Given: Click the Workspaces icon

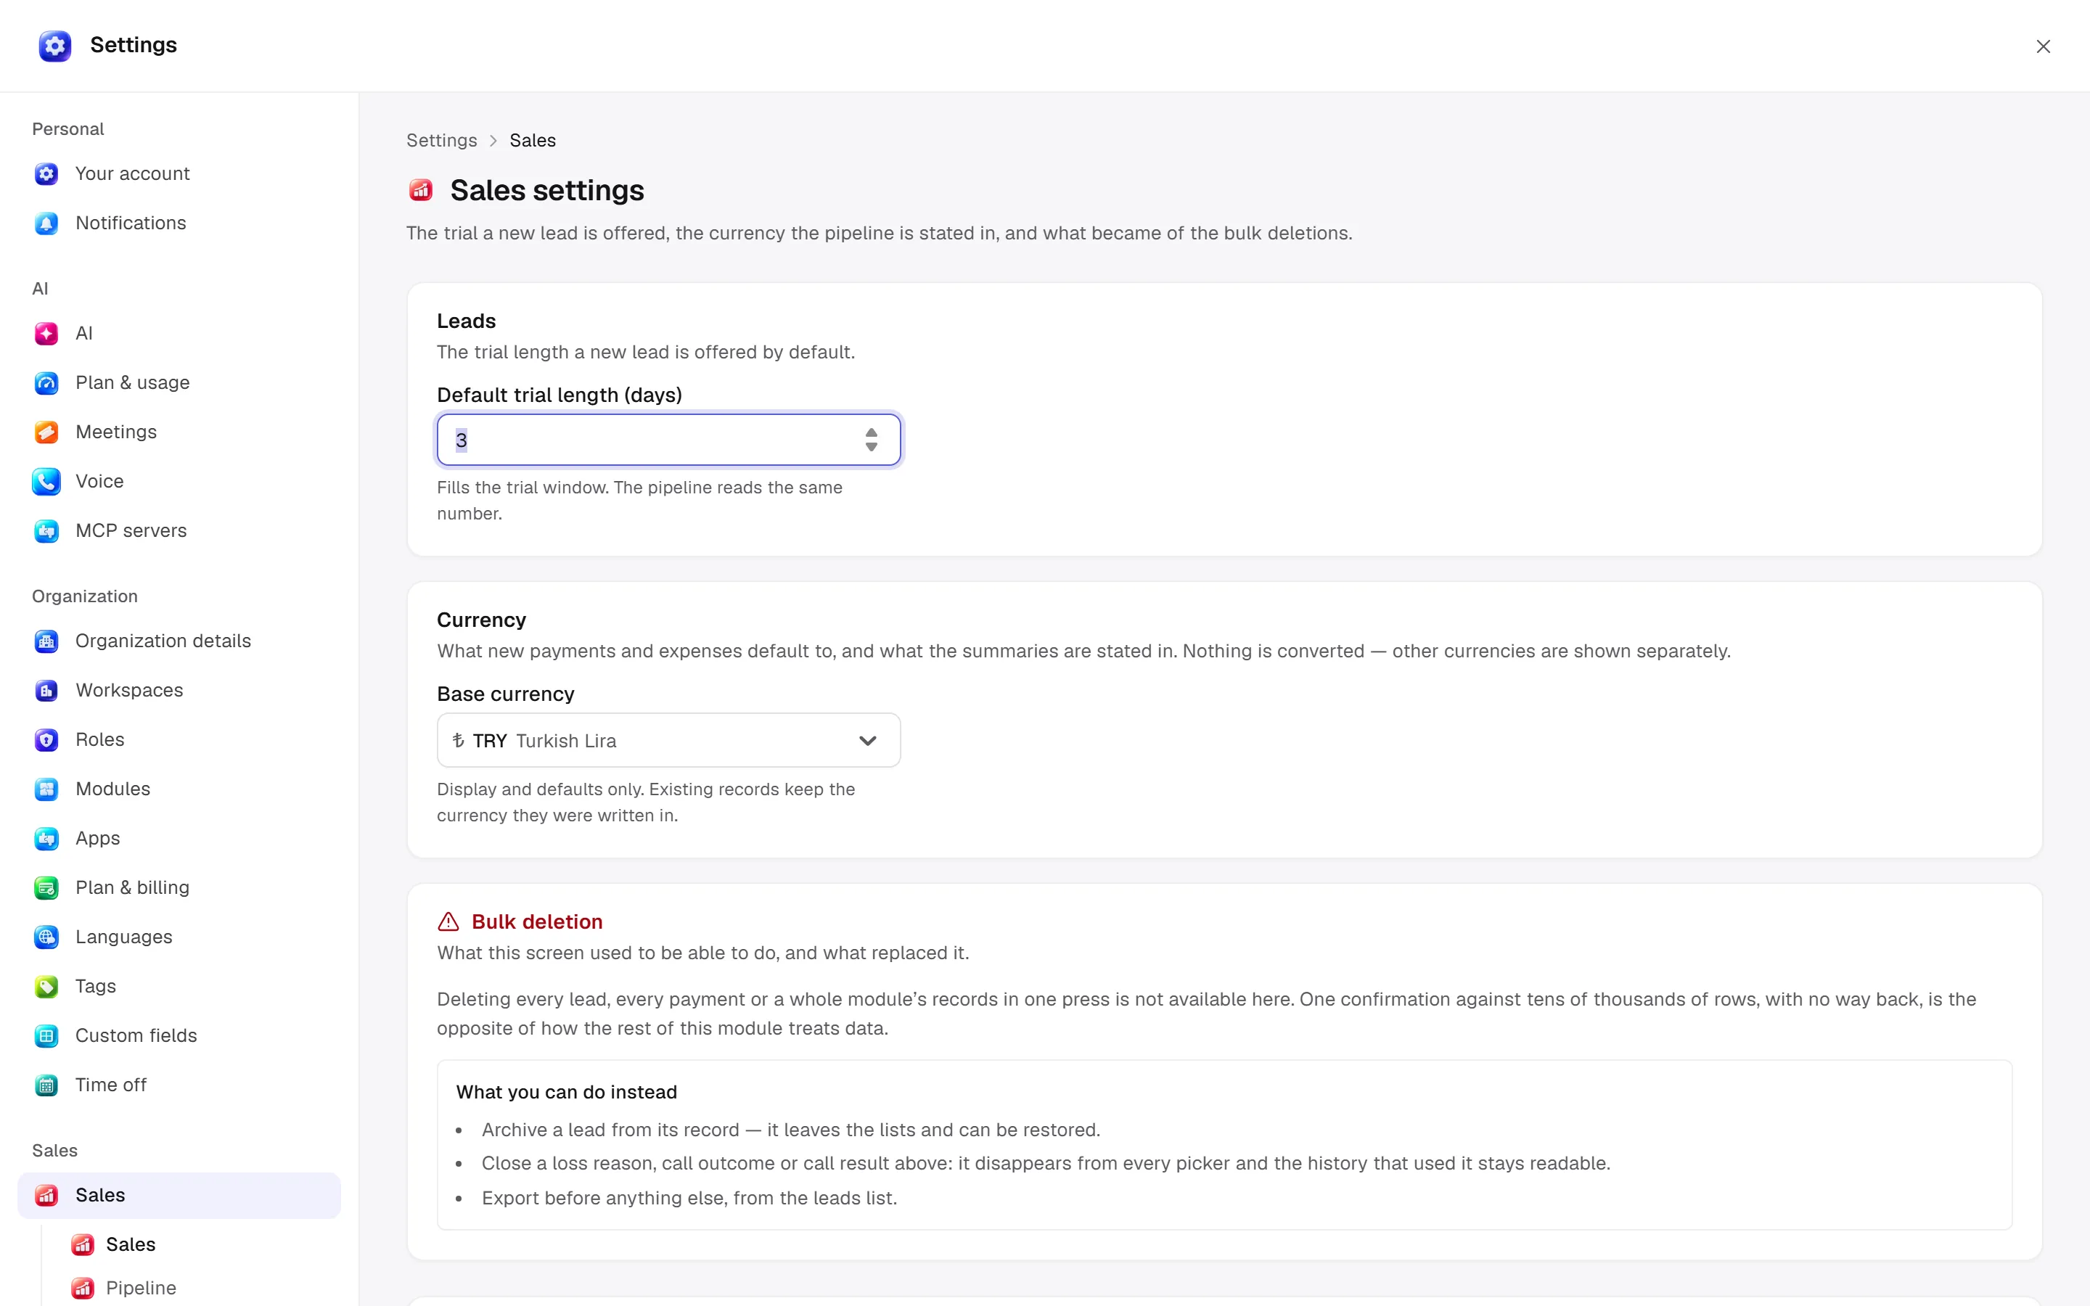Looking at the screenshot, I should point(46,690).
